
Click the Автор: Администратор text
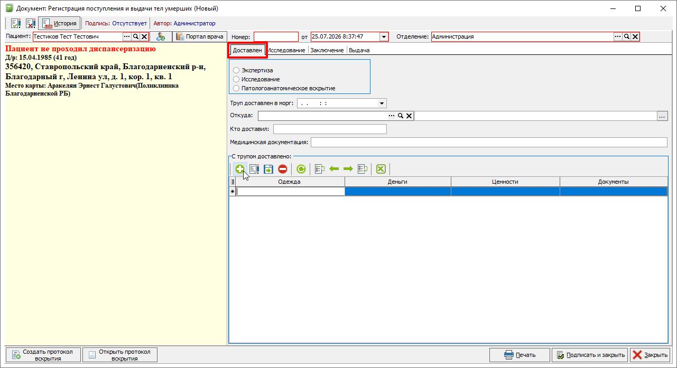tap(184, 23)
